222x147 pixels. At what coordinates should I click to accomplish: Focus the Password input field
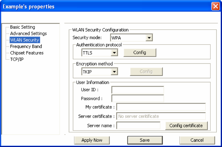tap(138, 98)
